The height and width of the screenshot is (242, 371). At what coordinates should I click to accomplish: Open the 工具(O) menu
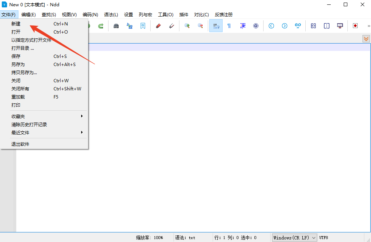click(166, 15)
